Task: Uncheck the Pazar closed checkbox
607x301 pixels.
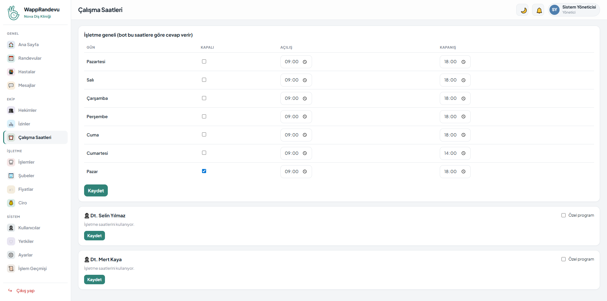Action: tap(204, 171)
